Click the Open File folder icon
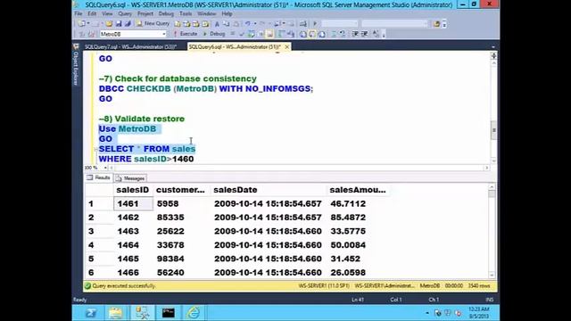The width and height of the screenshot is (571, 321). (x=109, y=24)
